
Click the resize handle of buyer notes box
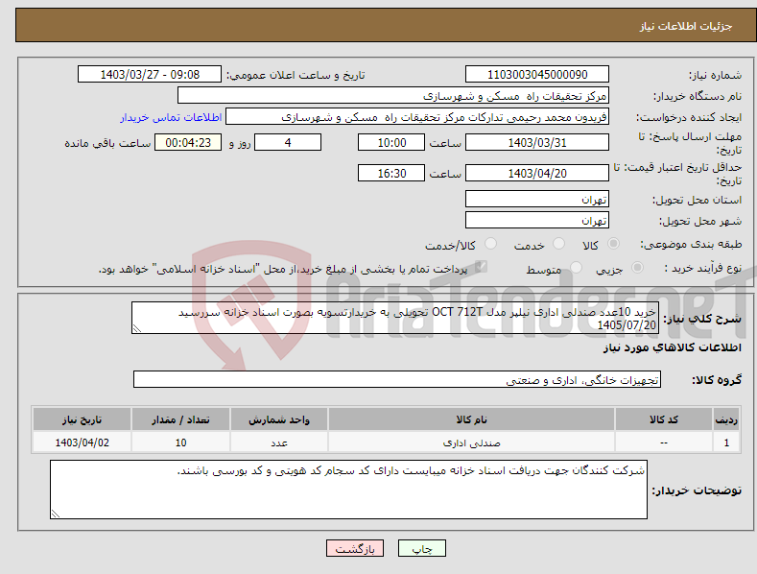[x=56, y=514]
